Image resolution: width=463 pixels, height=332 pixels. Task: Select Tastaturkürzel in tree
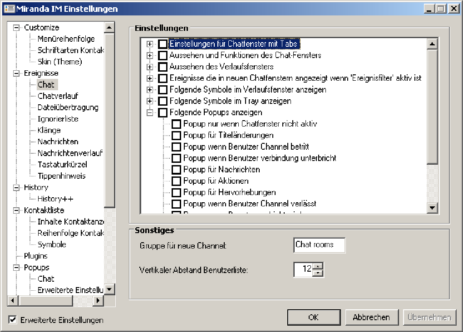click(62, 165)
